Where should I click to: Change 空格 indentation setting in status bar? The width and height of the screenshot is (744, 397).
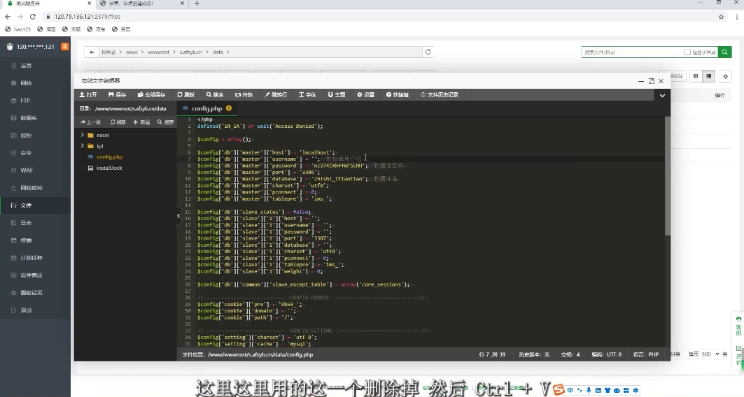pos(570,354)
